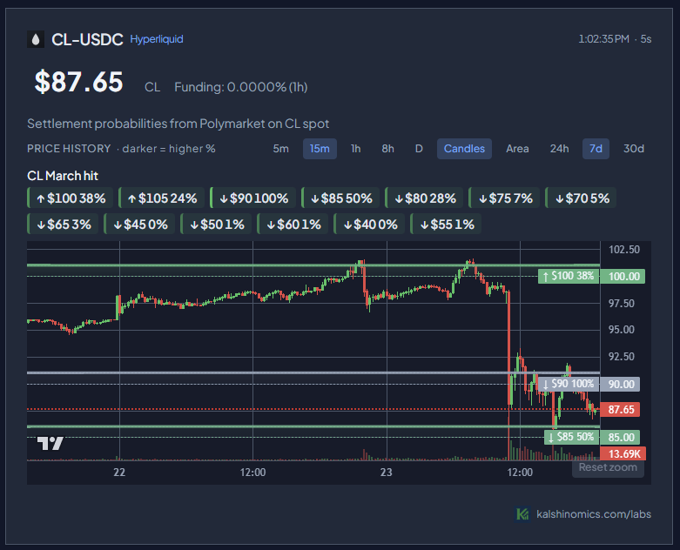Viewport: 680px width, 550px height.
Task: Toggle the ↓$40 0% level chip
Action: coord(369,224)
